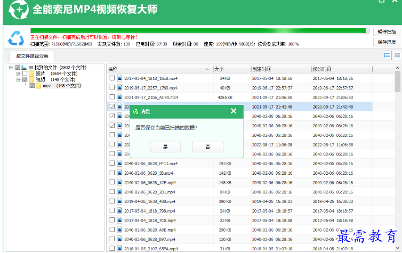
Task: Click the scrollbar up arrow
Action: click(x=397, y=68)
